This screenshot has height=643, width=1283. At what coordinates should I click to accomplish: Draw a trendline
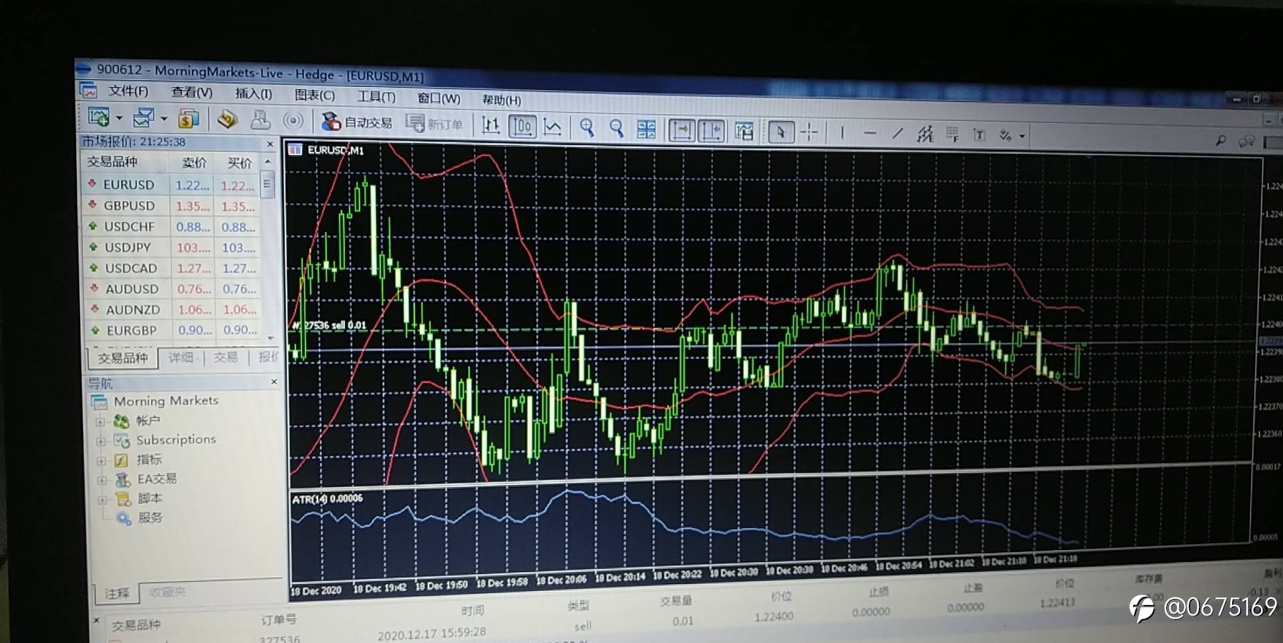[x=897, y=134]
